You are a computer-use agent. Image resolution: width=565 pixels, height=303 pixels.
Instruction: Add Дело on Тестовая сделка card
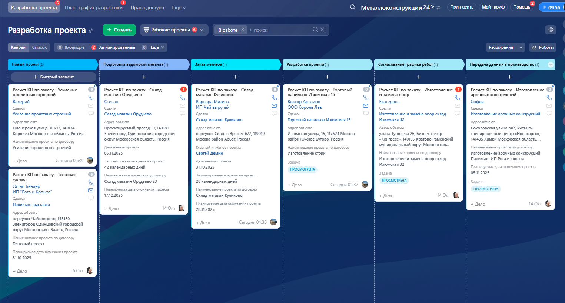click(20, 271)
